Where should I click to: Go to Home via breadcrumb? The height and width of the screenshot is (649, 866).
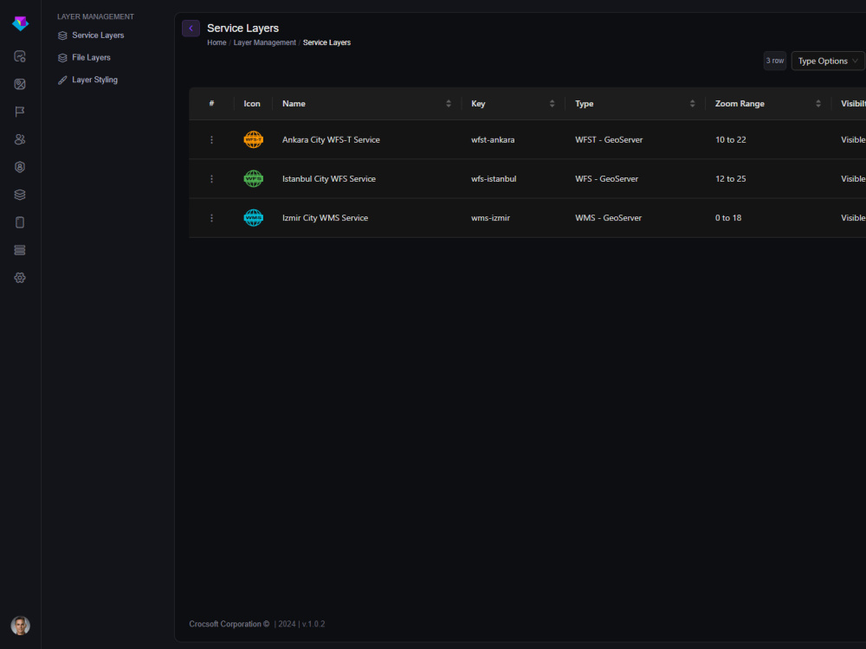pos(216,42)
